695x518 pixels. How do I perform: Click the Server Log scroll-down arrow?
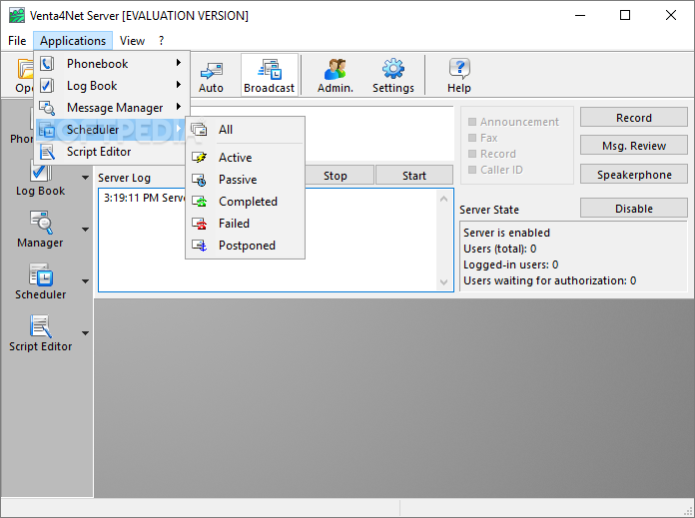click(x=443, y=281)
